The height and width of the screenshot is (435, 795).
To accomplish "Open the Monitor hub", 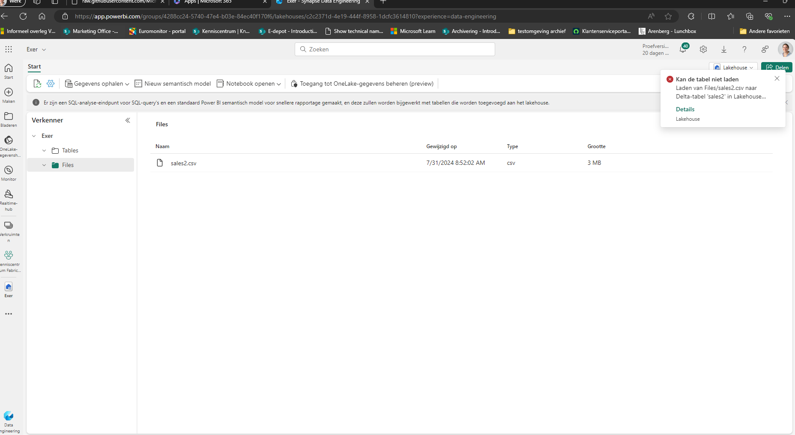I will 9,173.
